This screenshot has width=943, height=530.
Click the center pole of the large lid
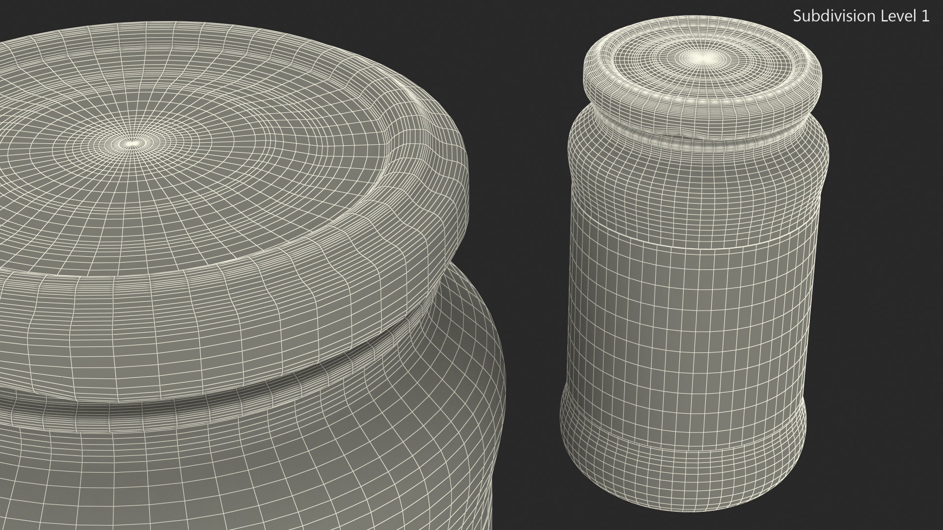[132, 143]
